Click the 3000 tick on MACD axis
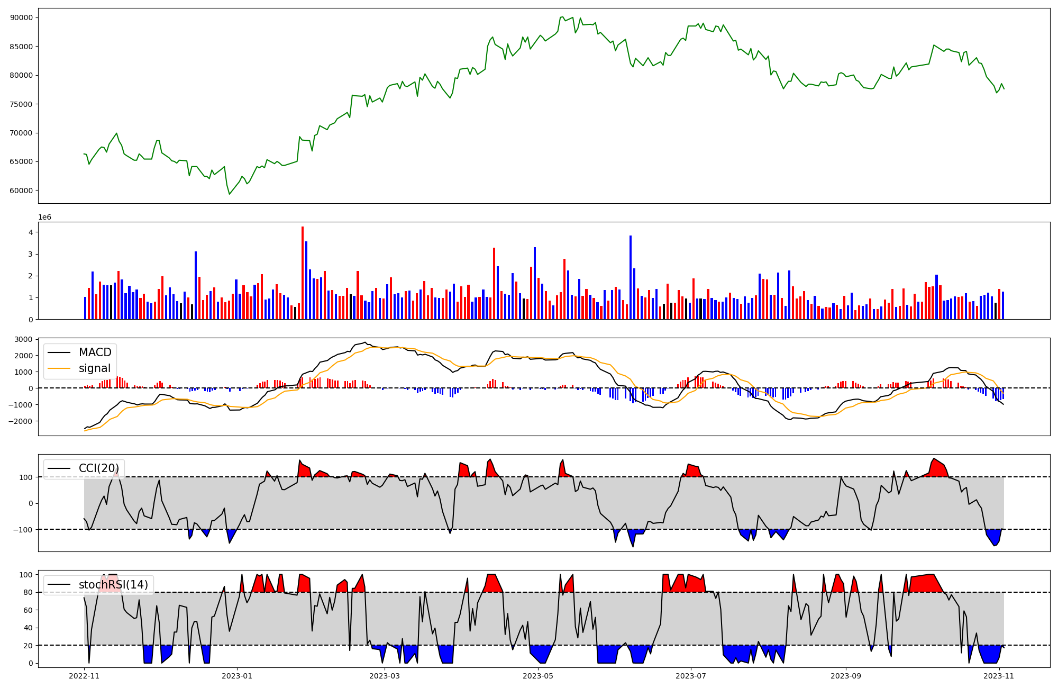This screenshot has height=688, width=1058. pyautogui.click(x=24, y=339)
